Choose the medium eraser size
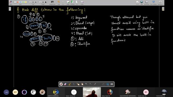This screenshot has height=97, width=173. (43, 2)
